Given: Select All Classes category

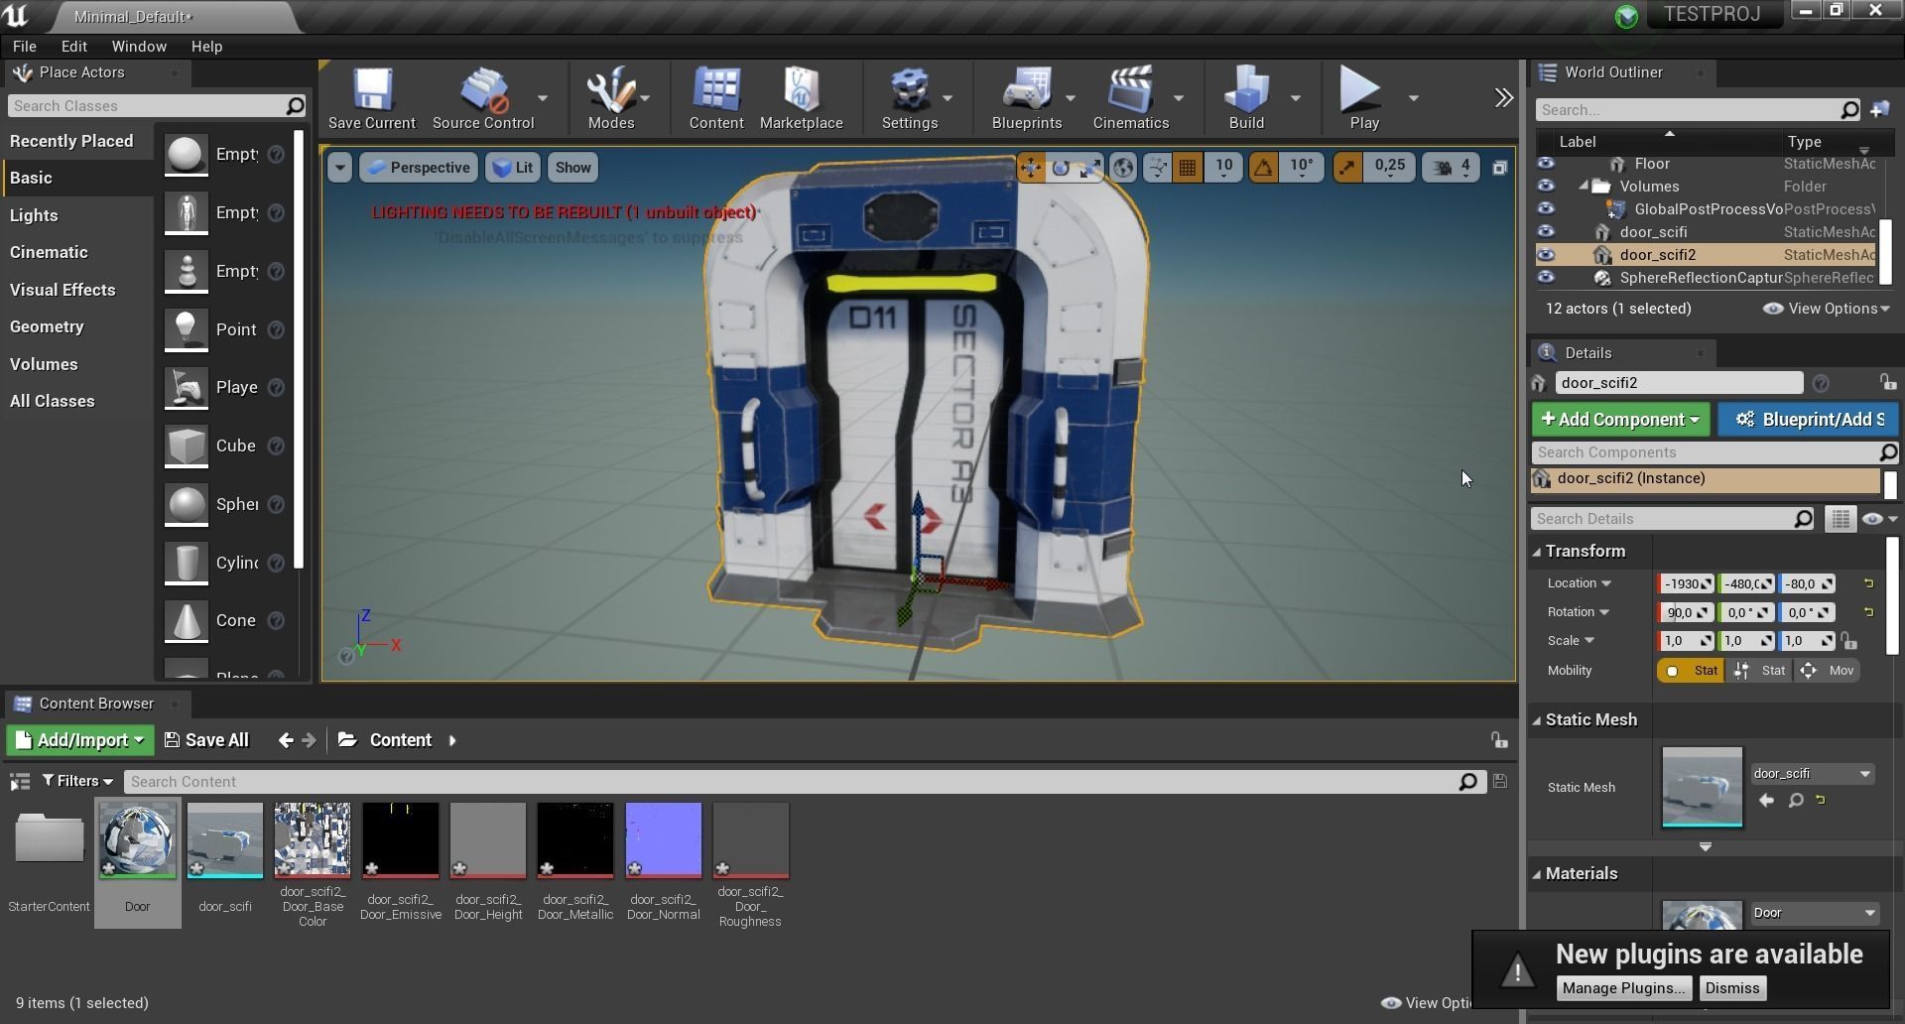Looking at the screenshot, I should pos(52,401).
